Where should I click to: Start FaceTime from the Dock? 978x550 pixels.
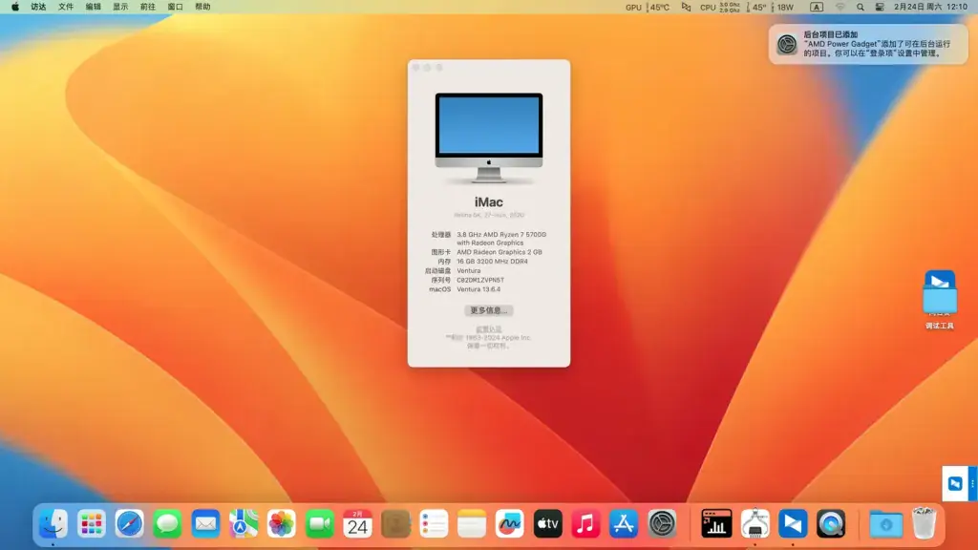(x=319, y=524)
